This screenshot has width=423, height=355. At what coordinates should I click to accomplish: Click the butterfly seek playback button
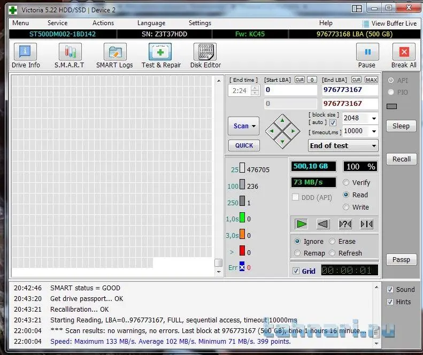pyautogui.click(x=367, y=224)
